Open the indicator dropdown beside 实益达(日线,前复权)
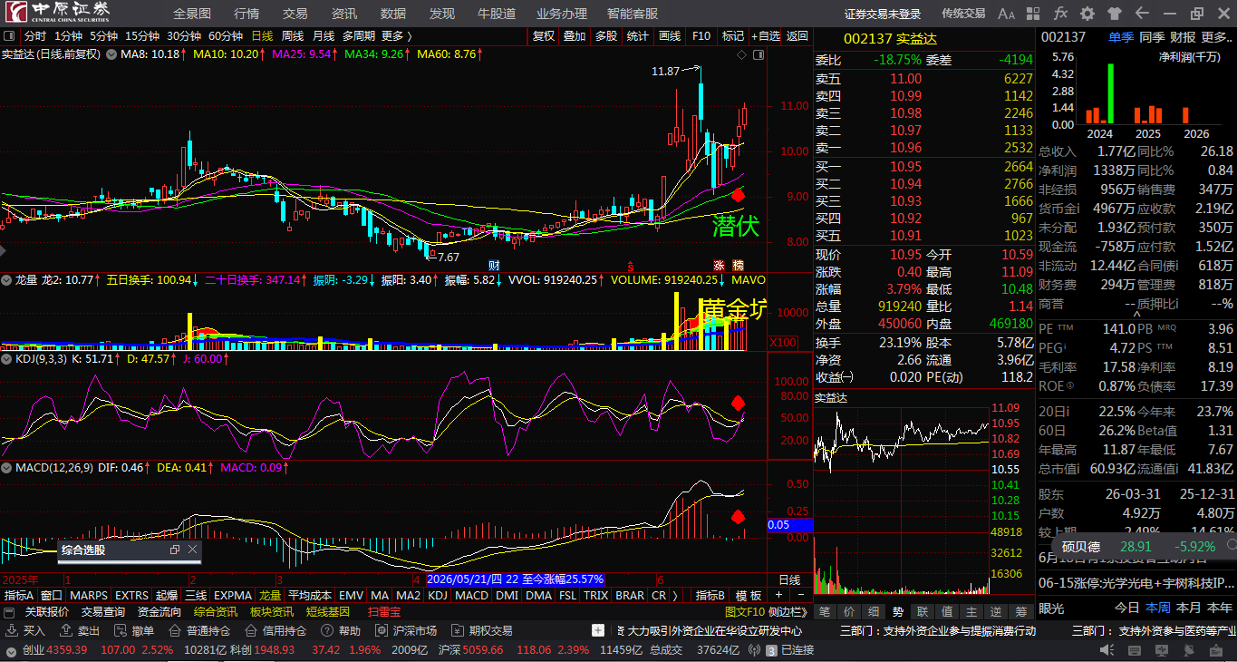This screenshot has height=662, width=1237. (111, 54)
